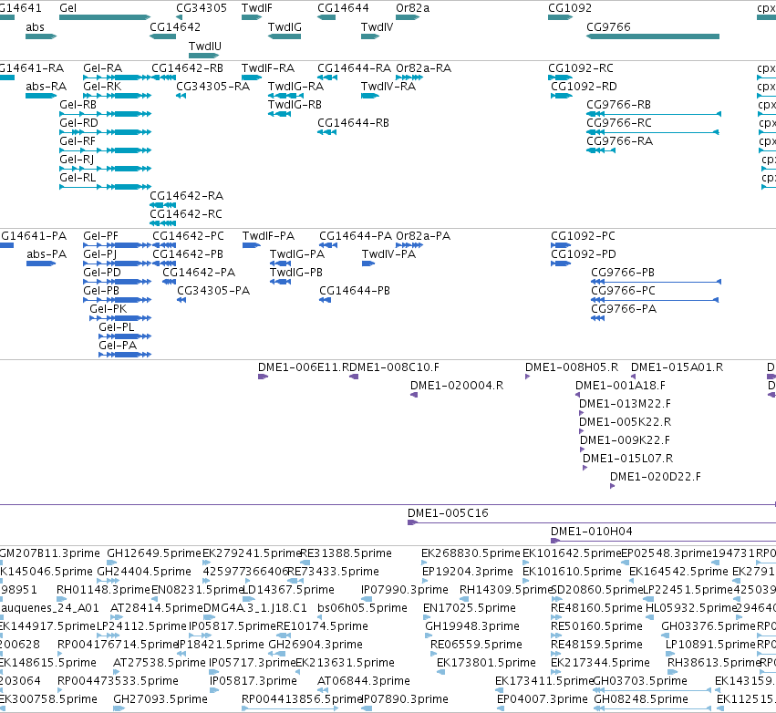Select the abs-RA transcript
Image resolution: width=776 pixels, height=713 pixels.
41,96
